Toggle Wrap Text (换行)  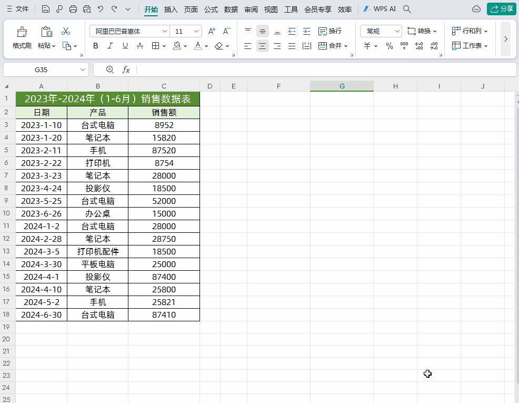330,32
